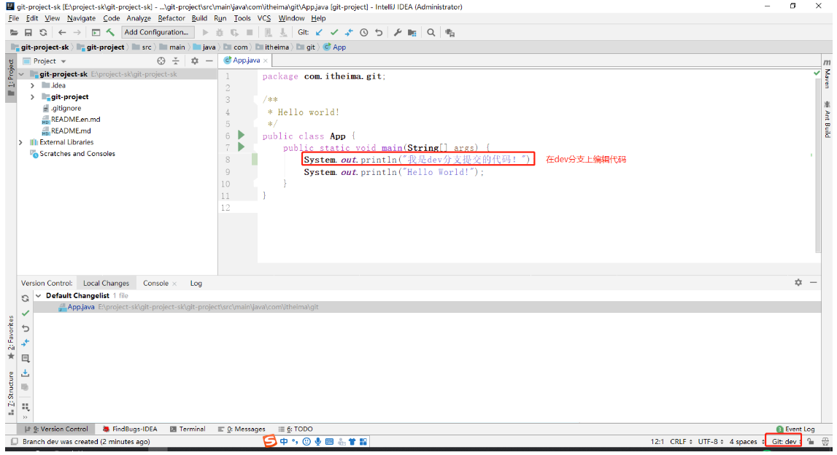This screenshot has width=837, height=455.
Task: Toggle the Favorites side tool window tab
Action: (x=11, y=338)
